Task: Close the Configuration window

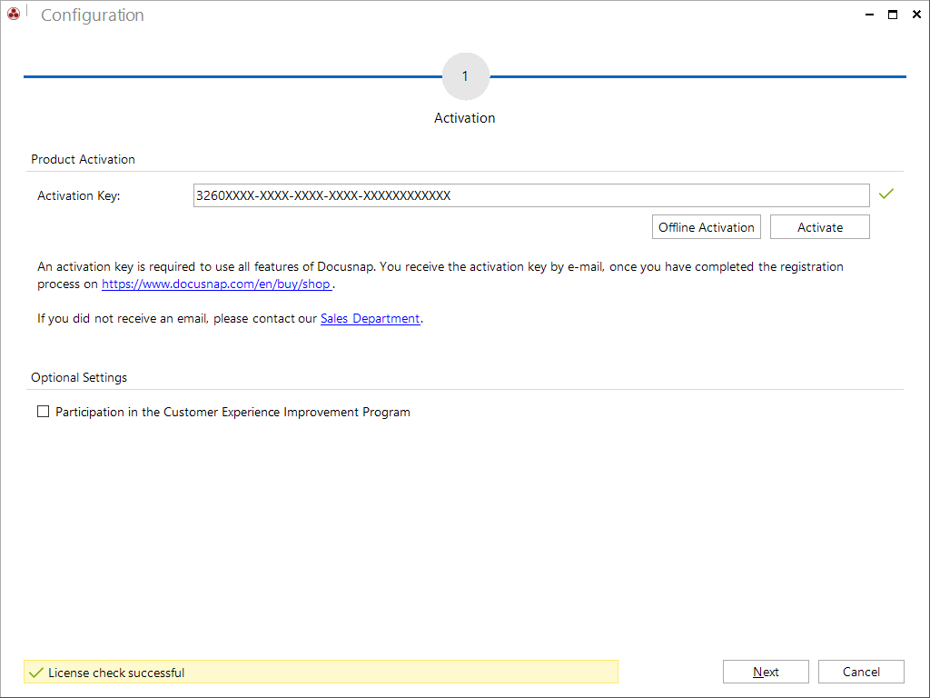Action: click(916, 15)
